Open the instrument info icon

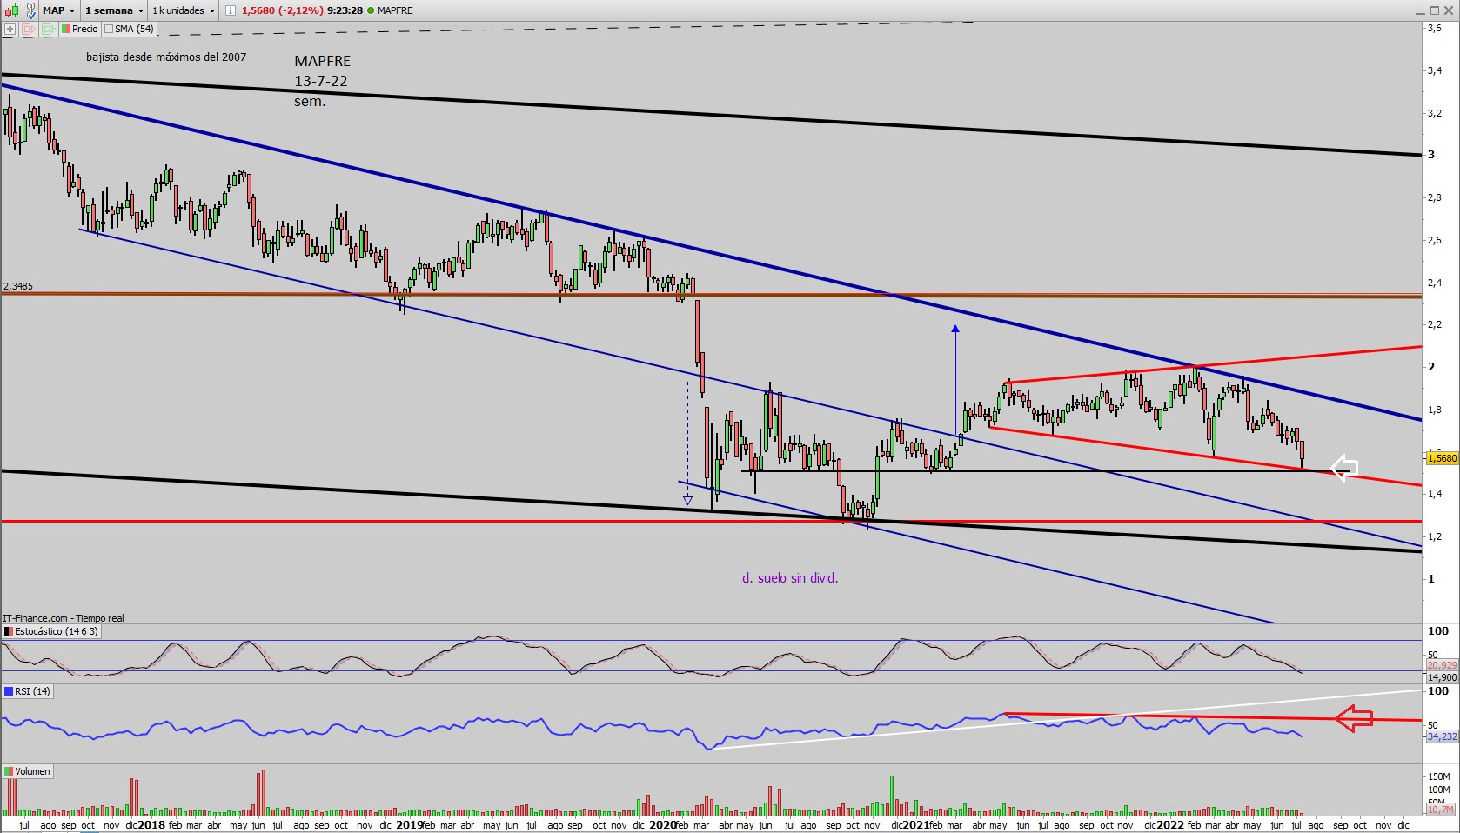pyautogui.click(x=230, y=10)
